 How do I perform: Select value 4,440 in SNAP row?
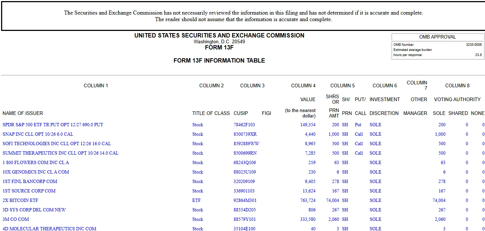coord(310,134)
